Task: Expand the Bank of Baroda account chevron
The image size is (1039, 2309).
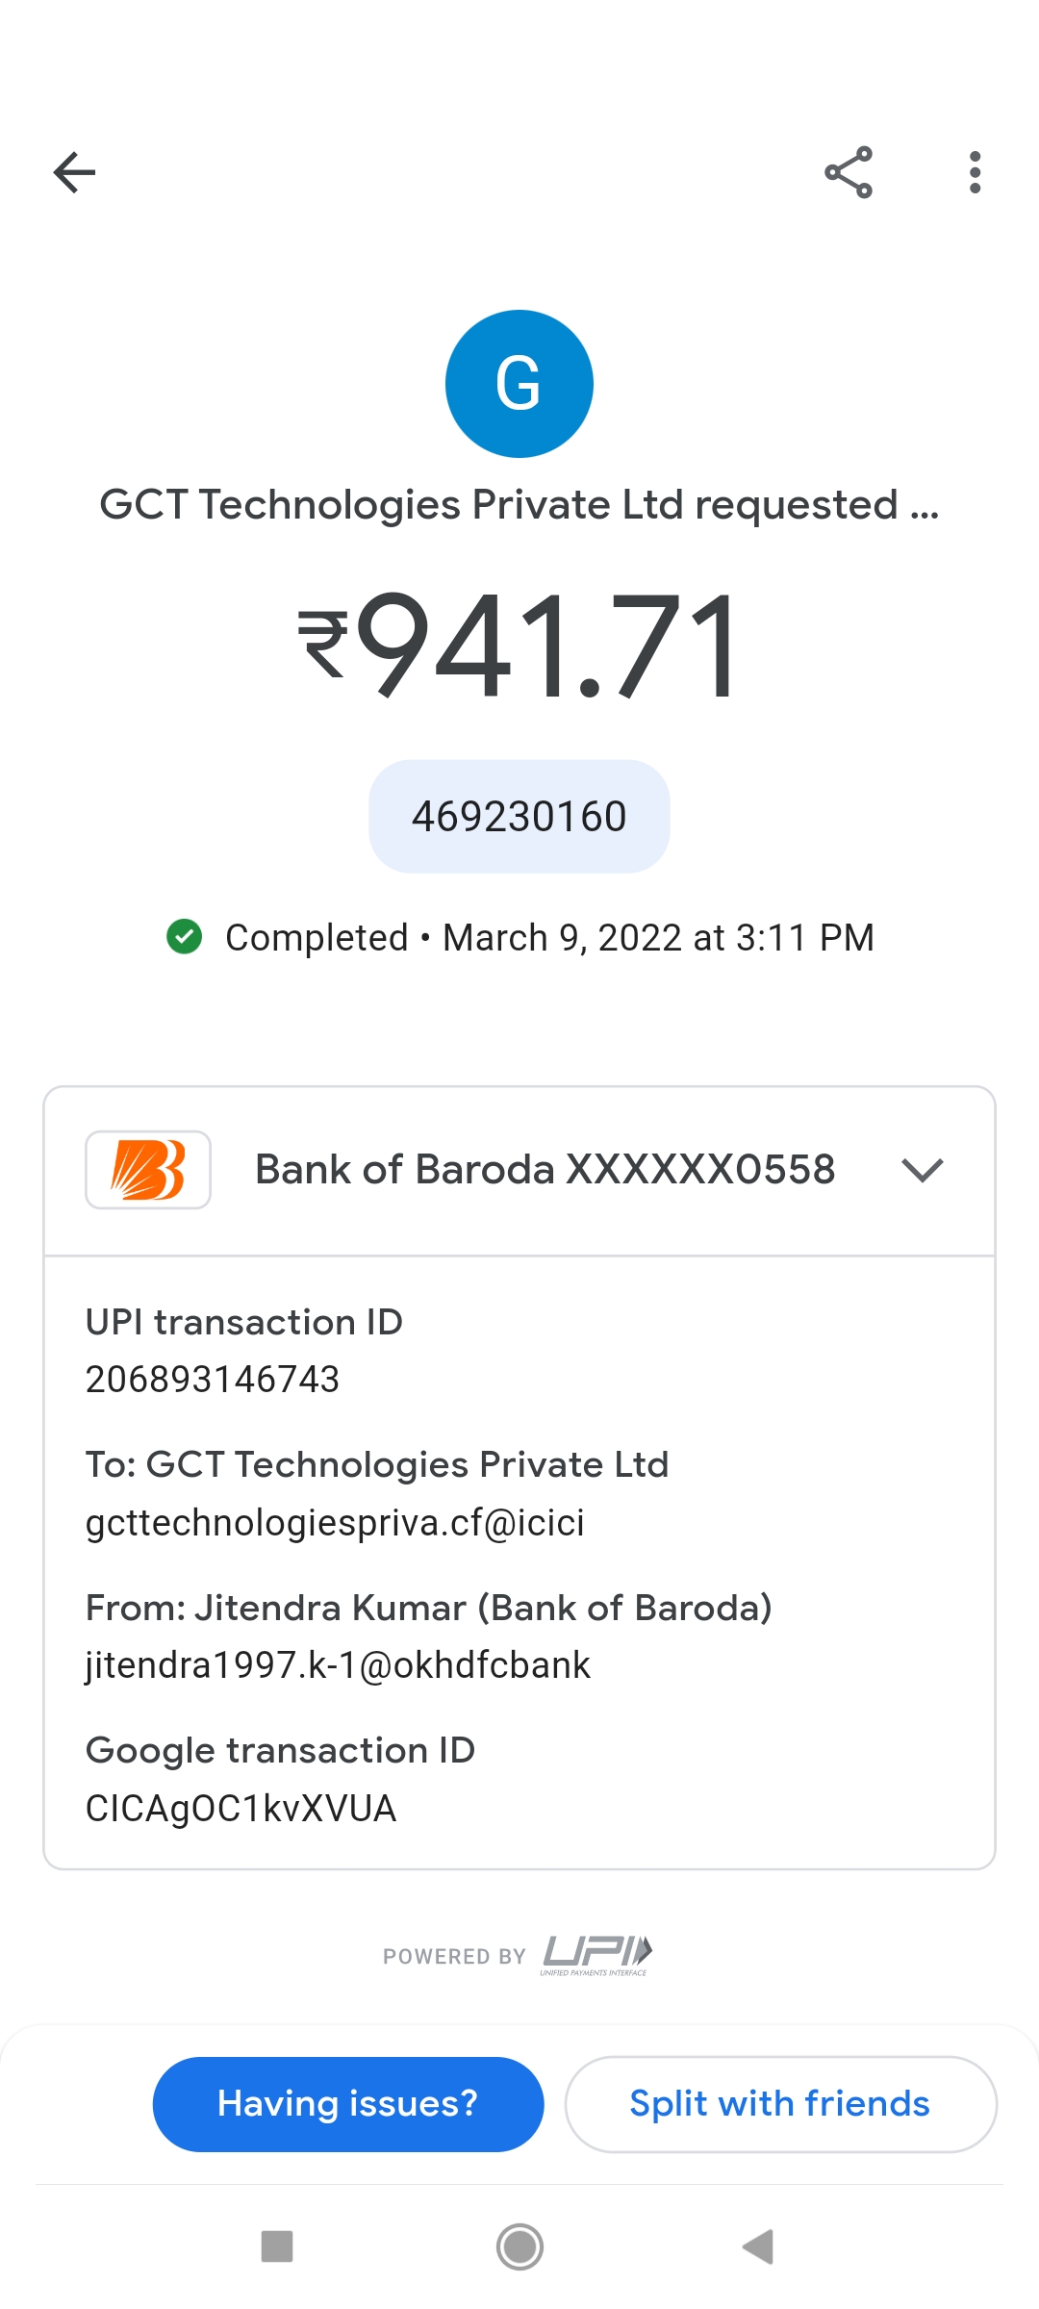Action: [922, 1170]
